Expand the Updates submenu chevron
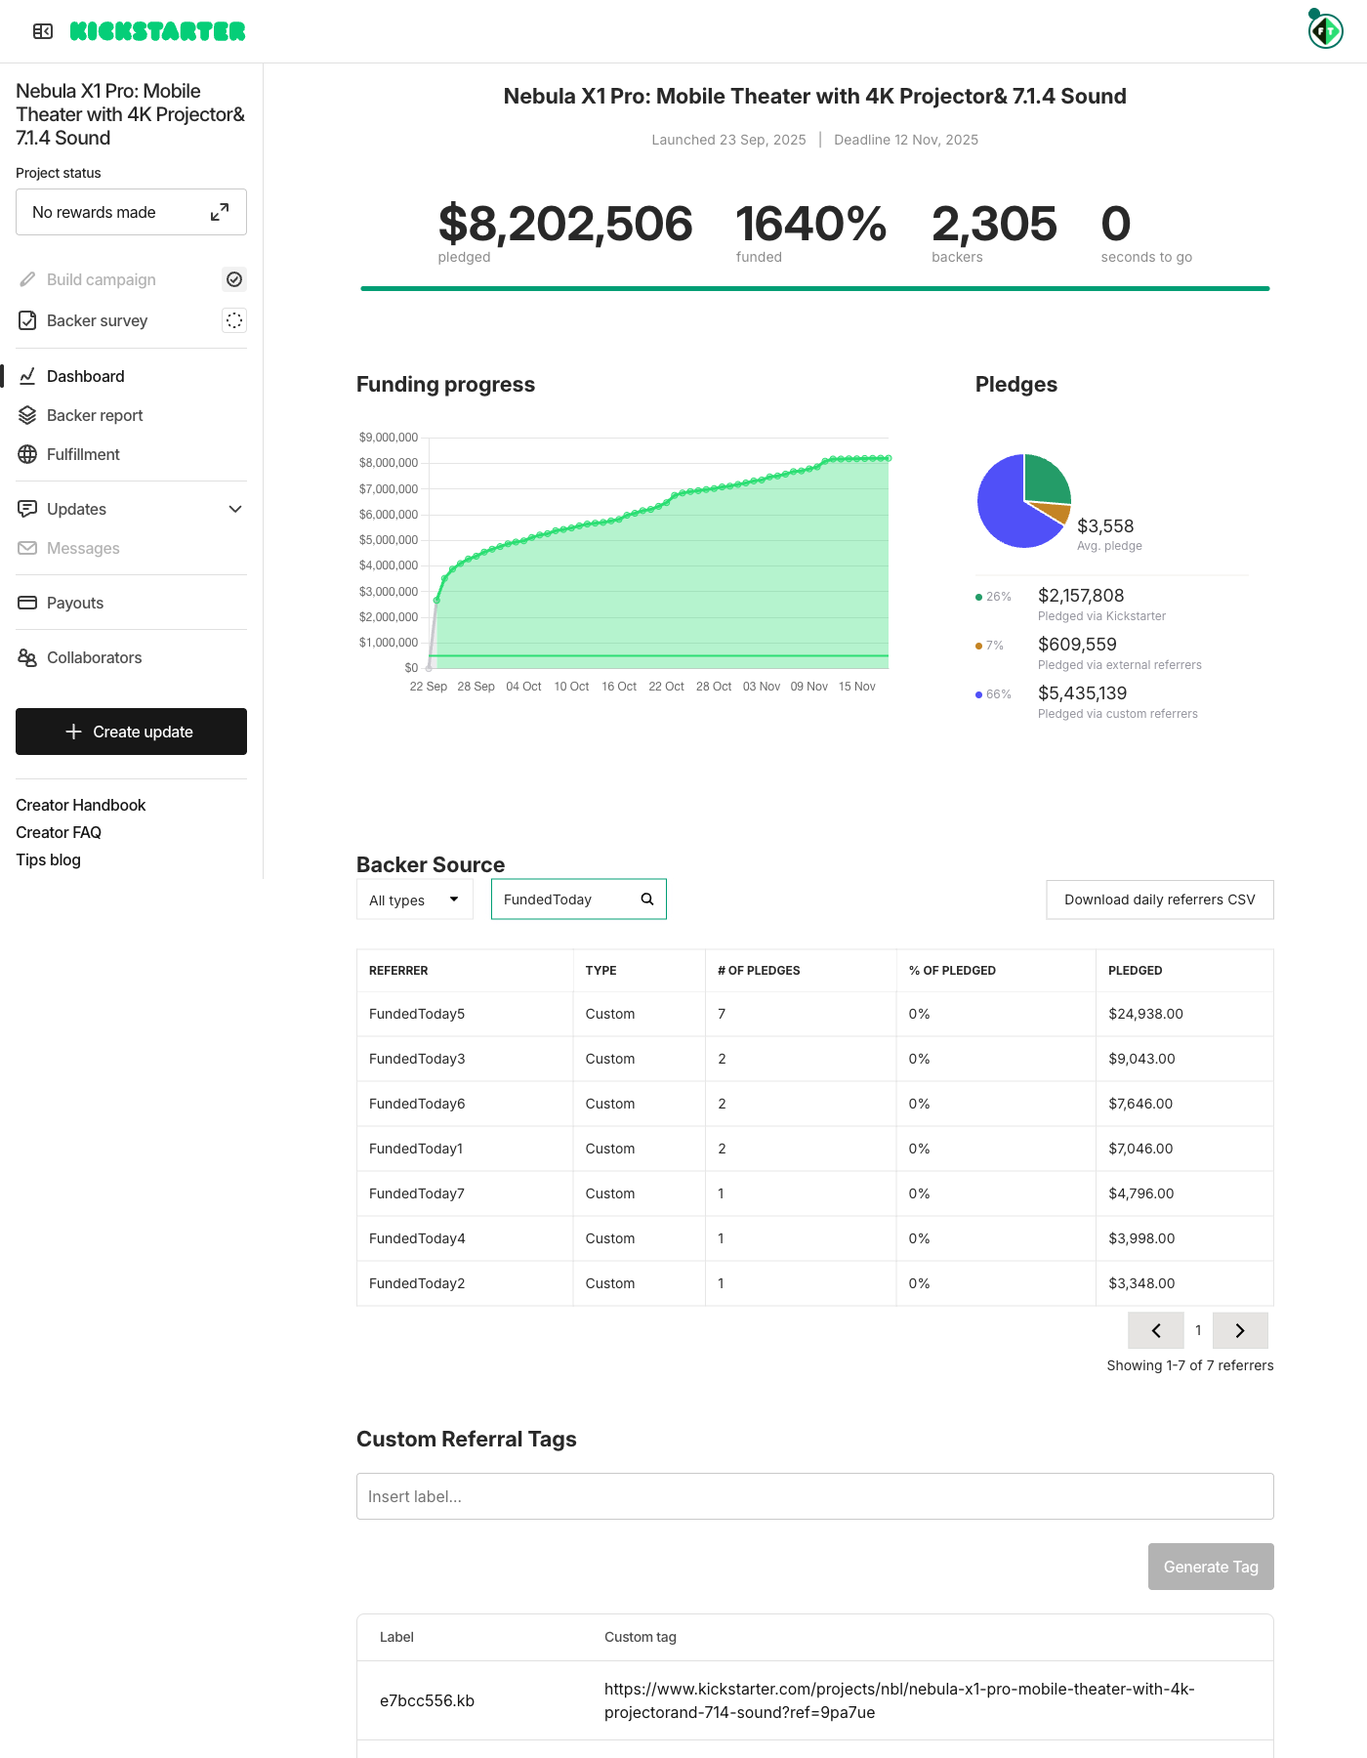This screenshot has height=1758, width=1367. click(x=235, y=509)
